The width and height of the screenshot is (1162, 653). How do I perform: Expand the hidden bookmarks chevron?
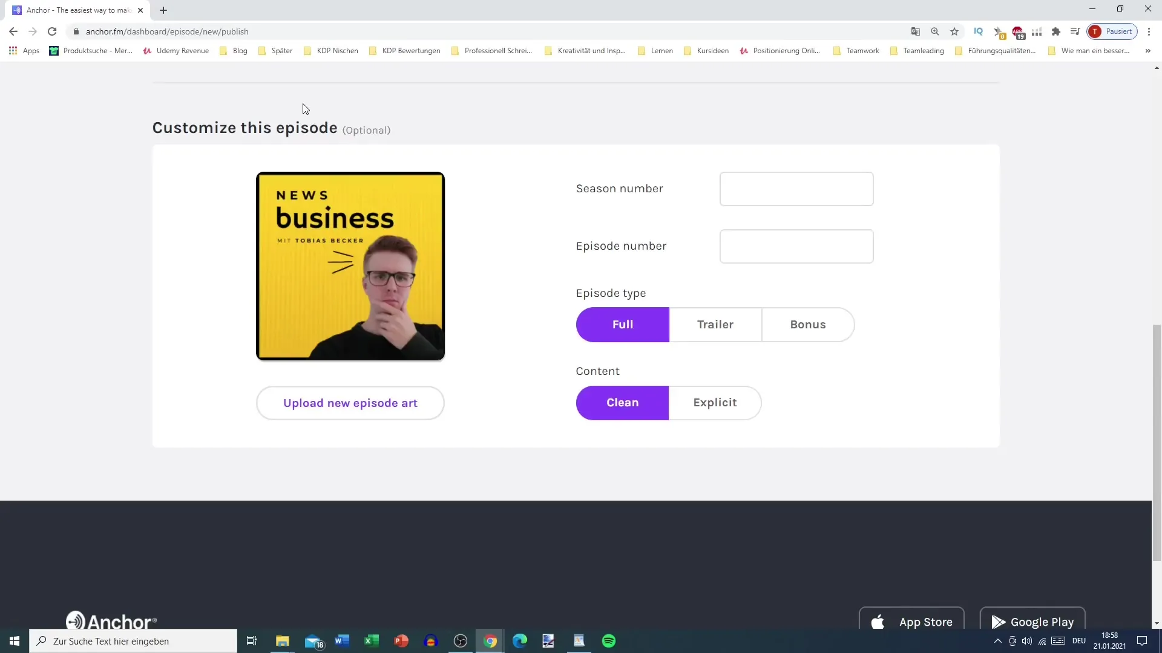1147,51
